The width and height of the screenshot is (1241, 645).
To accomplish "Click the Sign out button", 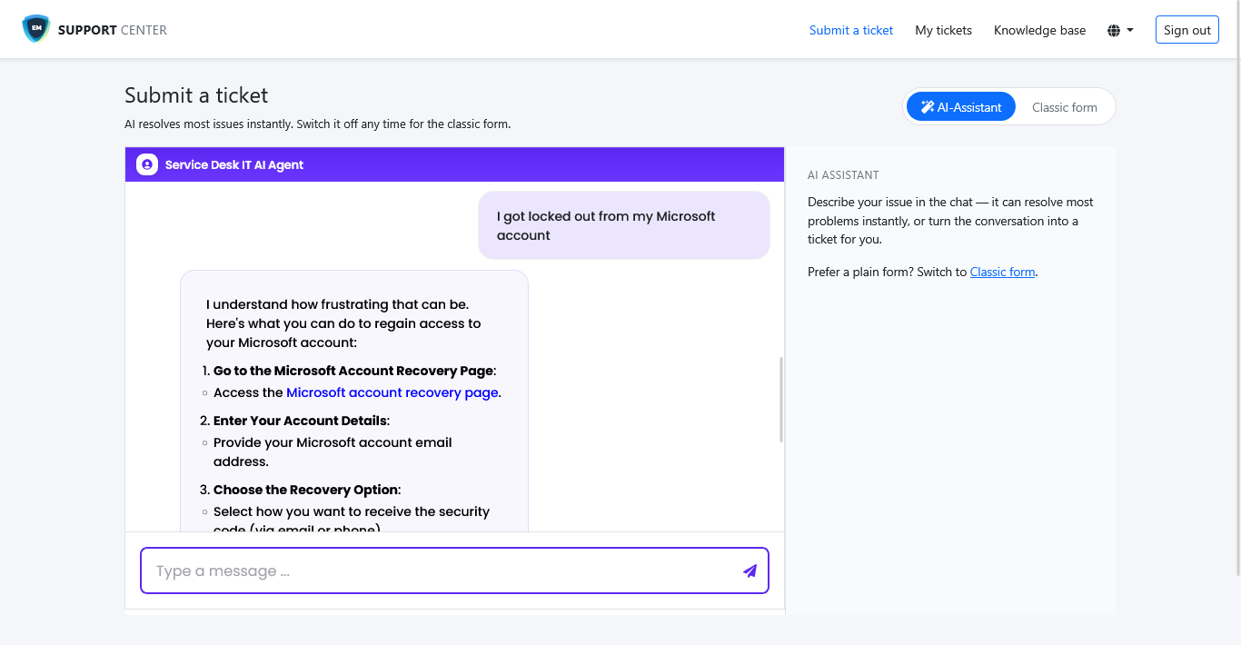I will pos(1187,30).
